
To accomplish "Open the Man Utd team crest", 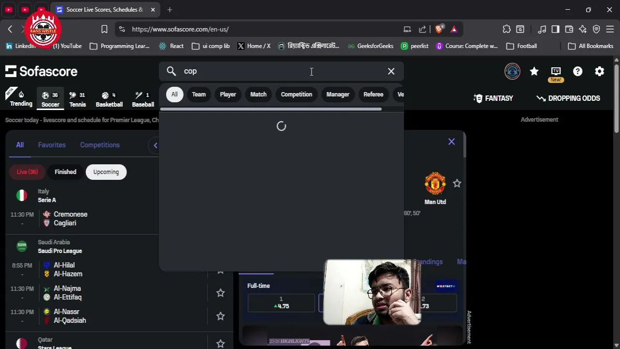I will click(x=435, y=183).
